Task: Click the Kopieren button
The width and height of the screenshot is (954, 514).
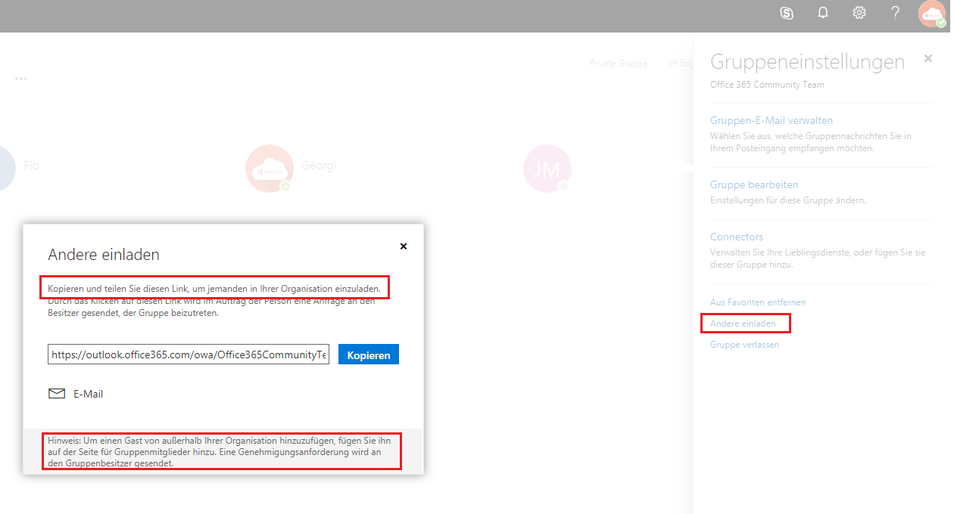Action: point(369,355)
